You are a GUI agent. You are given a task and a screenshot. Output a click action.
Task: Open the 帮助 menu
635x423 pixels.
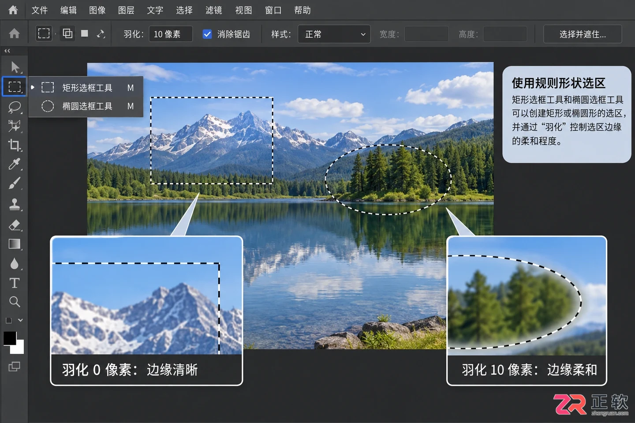tap(303, 10)
